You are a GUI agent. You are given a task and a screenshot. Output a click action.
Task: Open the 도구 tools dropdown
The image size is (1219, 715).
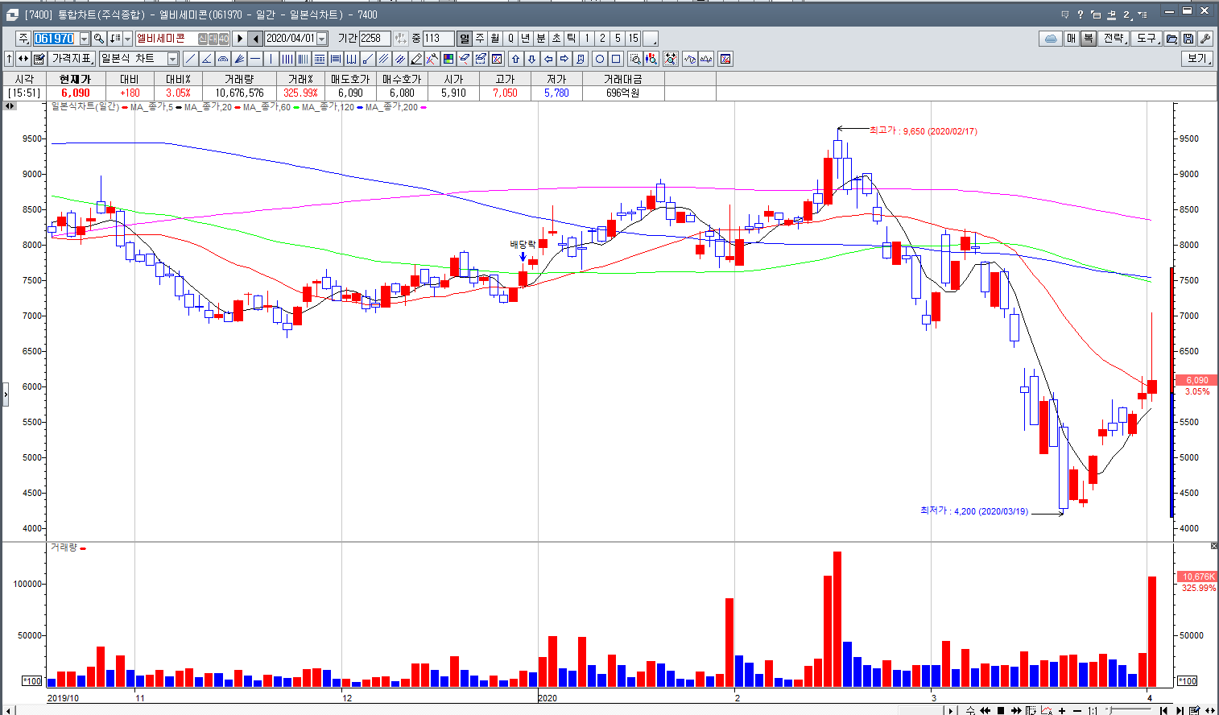pos(1147,39)
